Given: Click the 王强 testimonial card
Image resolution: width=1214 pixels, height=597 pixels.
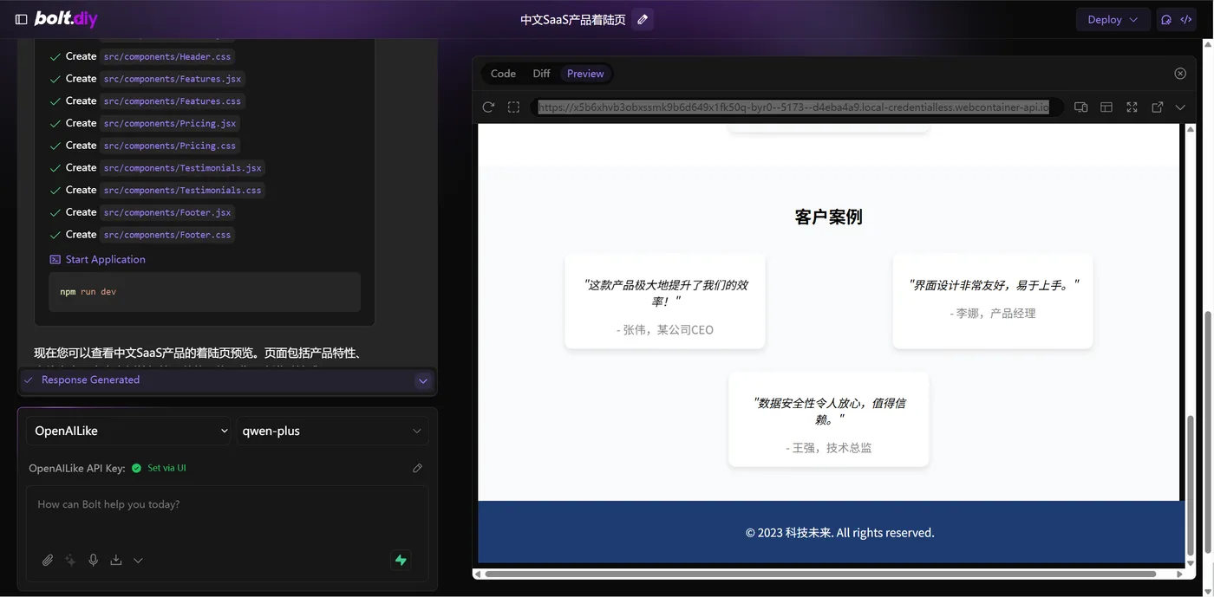Looking at the screenshot, I should point(828,419).
